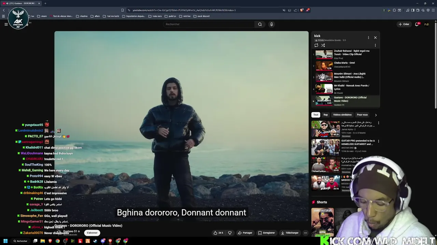Go back with the browser arrow
Screen dimensions: 437x245
[4, 10]
